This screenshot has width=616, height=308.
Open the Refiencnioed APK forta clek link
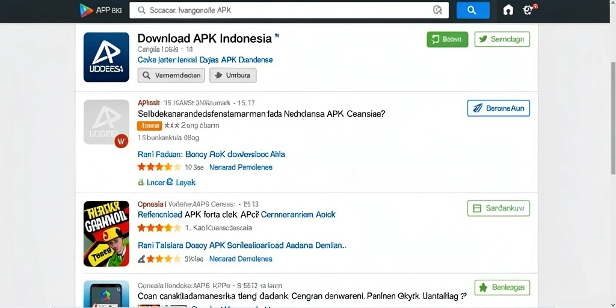click(236, 215)
